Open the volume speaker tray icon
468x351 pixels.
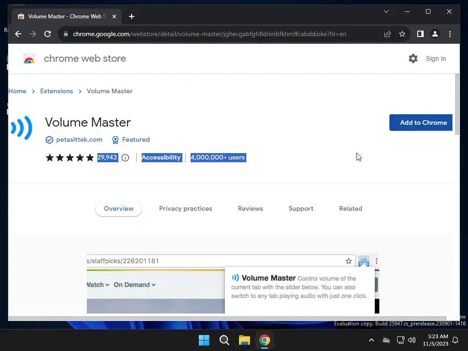tap(412, 340)
